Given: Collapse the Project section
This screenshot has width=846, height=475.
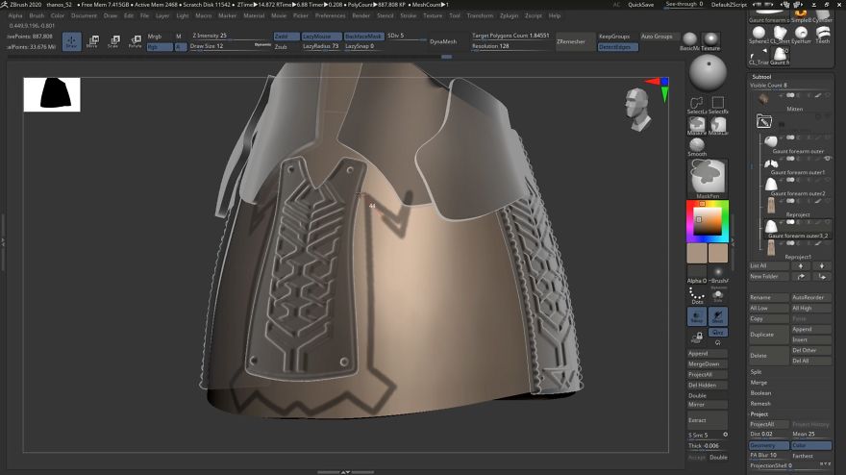Looking at the screenshot, I should 759,414.
